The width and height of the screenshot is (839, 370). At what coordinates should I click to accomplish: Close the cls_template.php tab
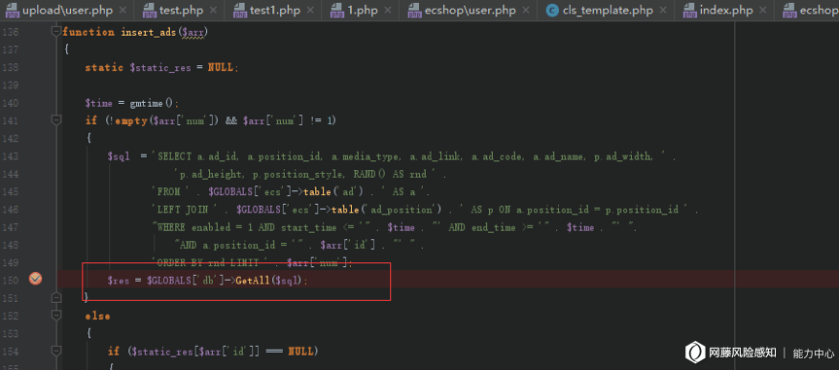[x=664, y=10]
